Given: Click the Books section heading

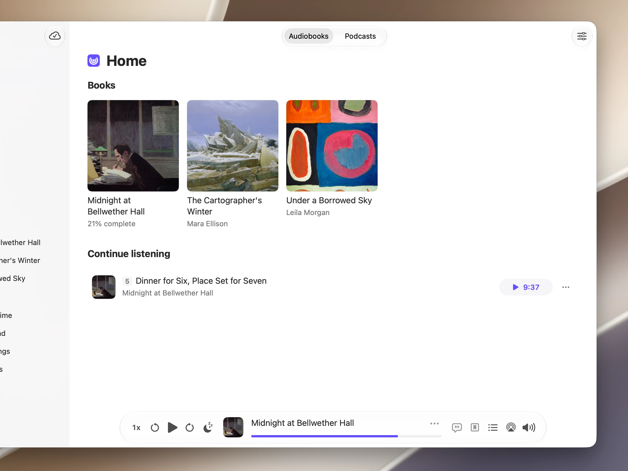Looking at the screenshot, I should pyautogui.click(x=101, y=85).
